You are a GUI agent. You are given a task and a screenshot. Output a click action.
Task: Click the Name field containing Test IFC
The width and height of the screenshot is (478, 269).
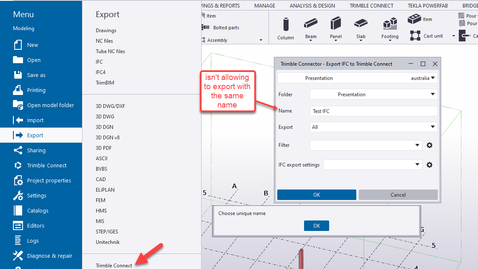[374, 111]
